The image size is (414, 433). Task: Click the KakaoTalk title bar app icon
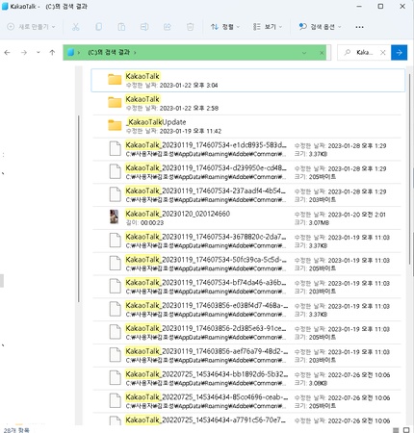pos(5,6)
